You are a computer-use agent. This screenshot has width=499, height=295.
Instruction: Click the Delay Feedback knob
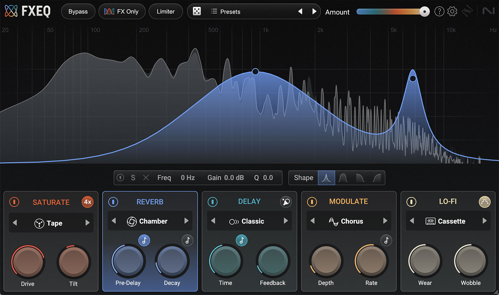(273, 261)
